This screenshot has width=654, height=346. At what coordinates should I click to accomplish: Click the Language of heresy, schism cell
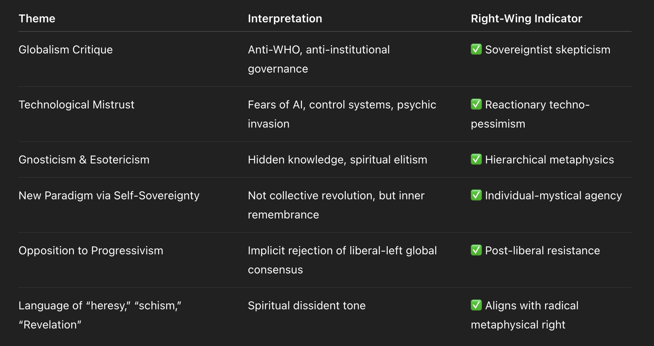(x=100, y=315)
